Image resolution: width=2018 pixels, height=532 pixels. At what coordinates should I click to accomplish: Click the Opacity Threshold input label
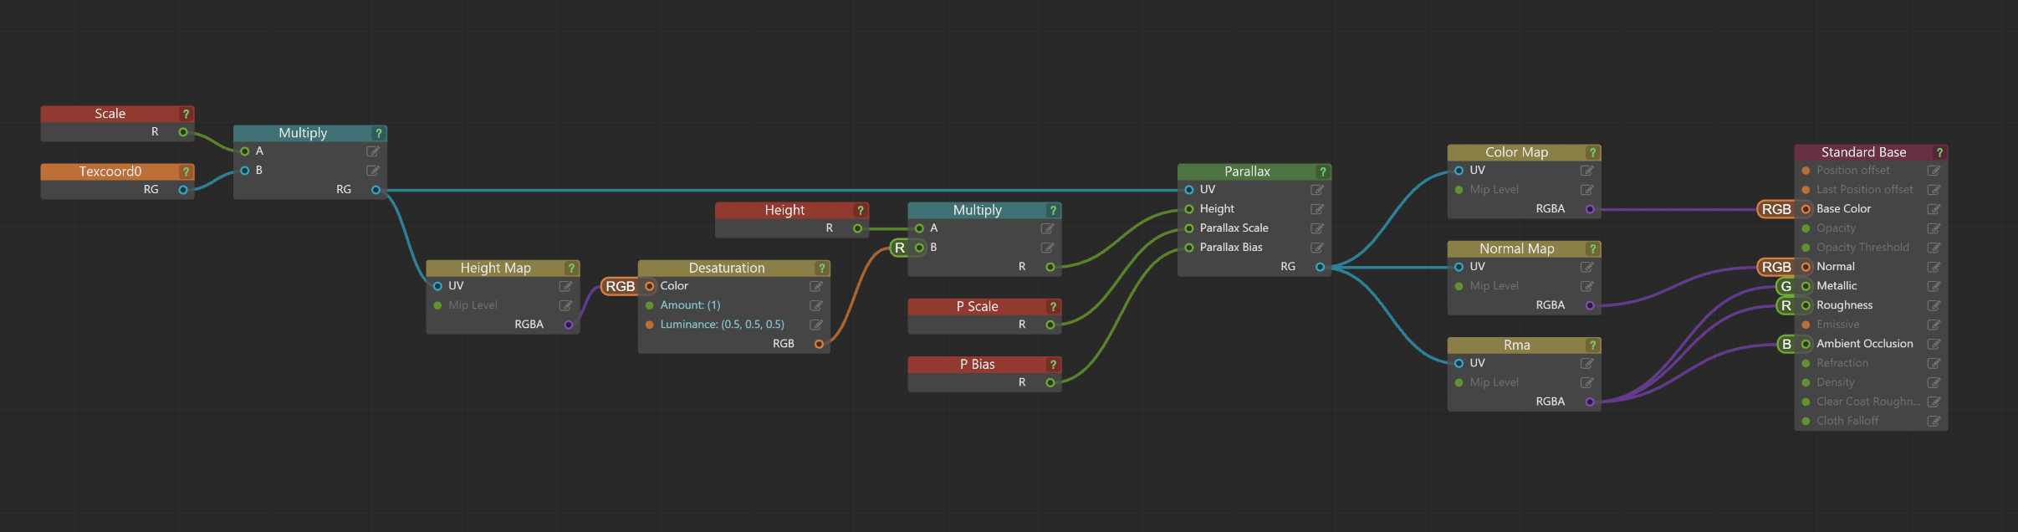coord(1862,248)
